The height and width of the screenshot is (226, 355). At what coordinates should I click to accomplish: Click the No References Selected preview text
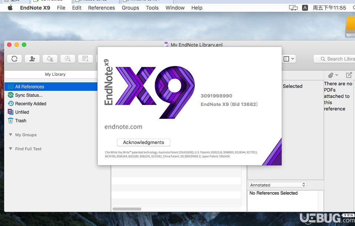click(x=274, y=193)
